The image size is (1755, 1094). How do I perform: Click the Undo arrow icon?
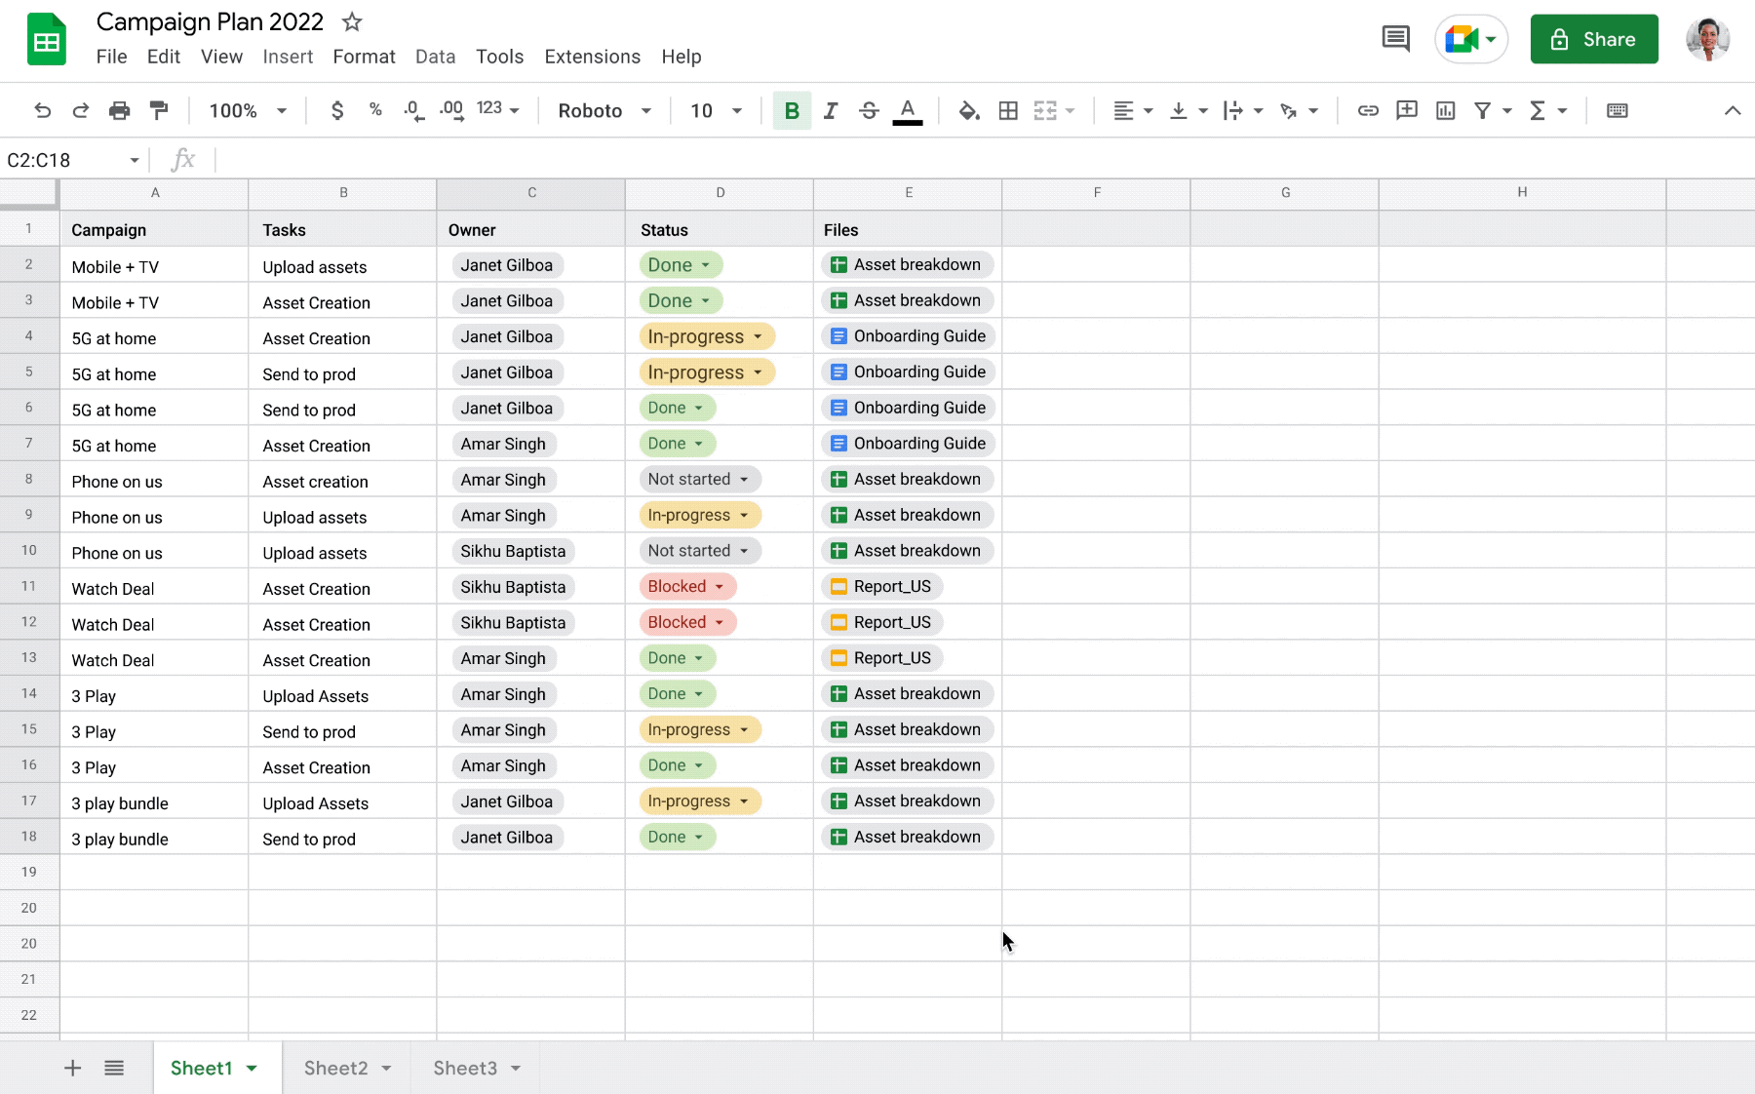(42, 111)
